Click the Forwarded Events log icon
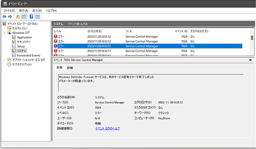The image size is (256, 149). (x=14, y=56)
